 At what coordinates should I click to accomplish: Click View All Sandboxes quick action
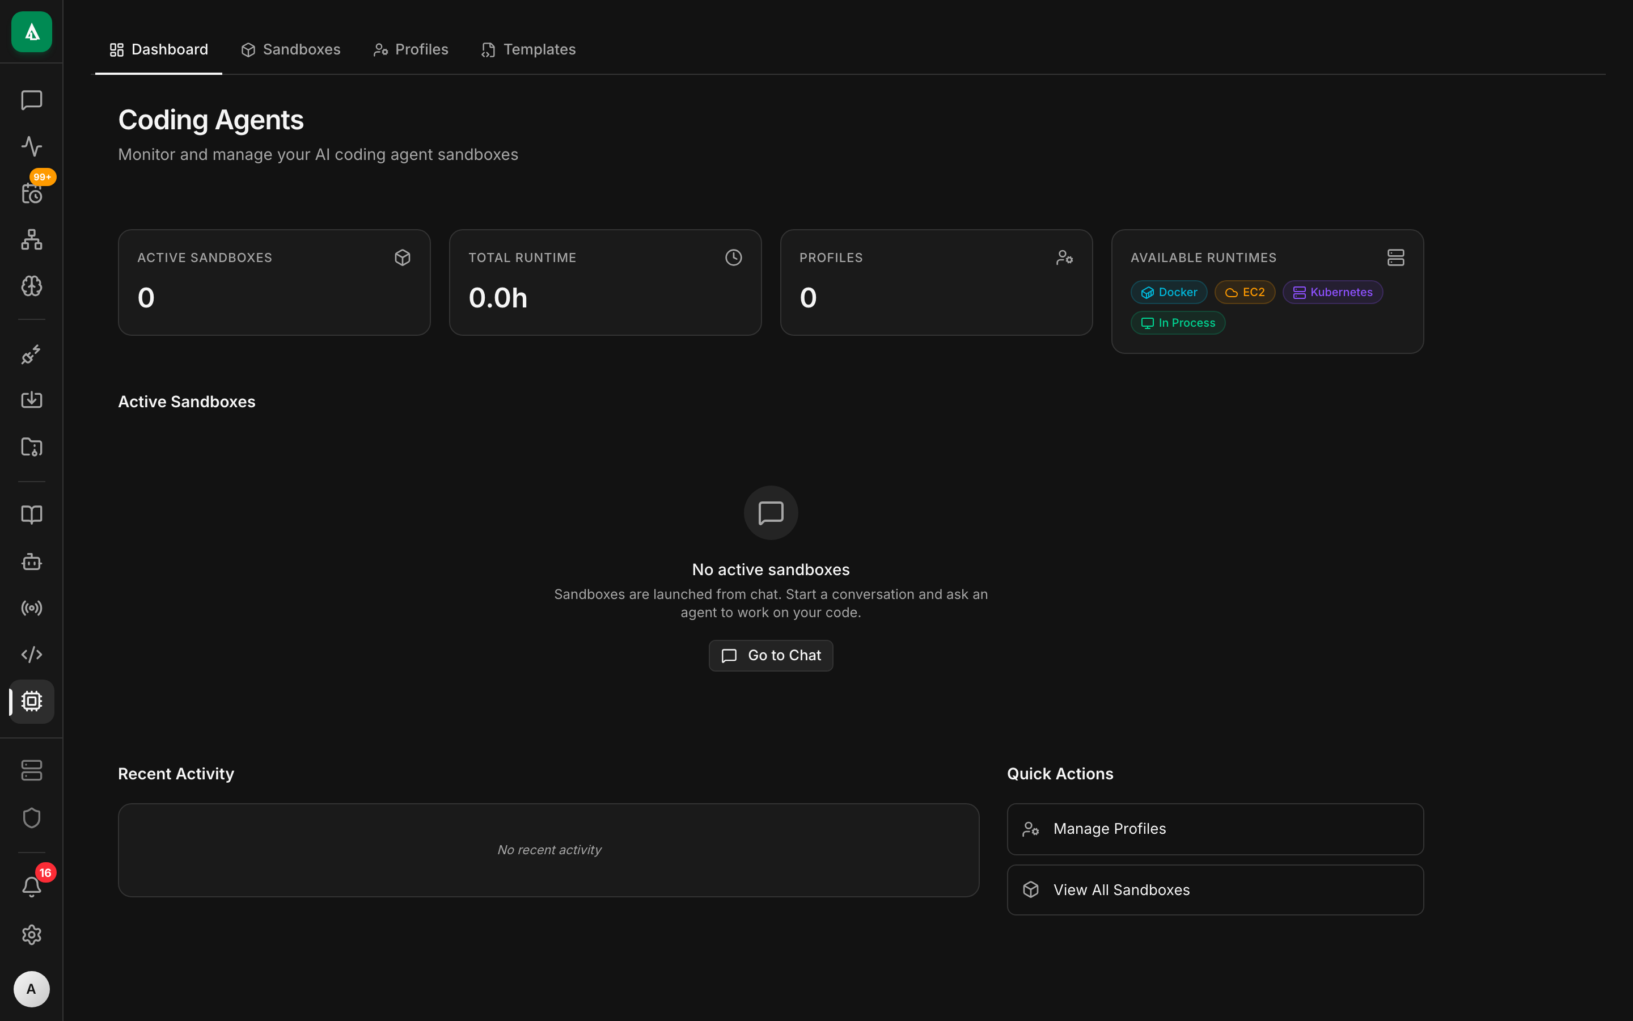coord(1215,890)
